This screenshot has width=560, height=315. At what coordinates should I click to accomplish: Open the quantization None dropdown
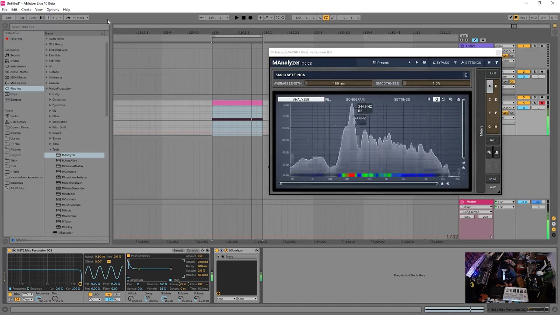click(82, 17)
